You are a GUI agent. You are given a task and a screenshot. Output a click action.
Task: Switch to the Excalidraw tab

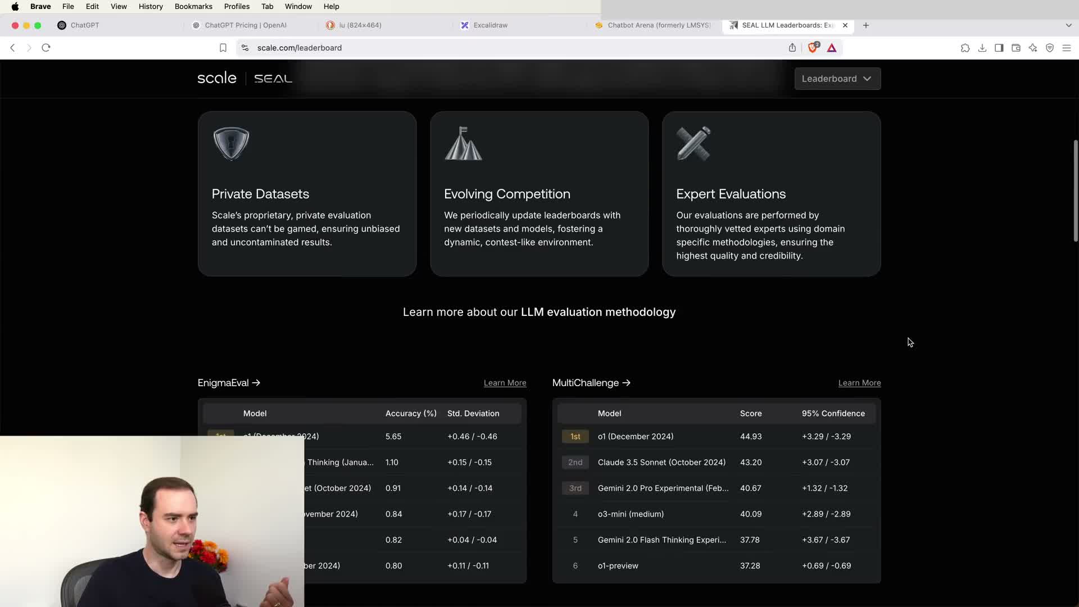point(490,25)
